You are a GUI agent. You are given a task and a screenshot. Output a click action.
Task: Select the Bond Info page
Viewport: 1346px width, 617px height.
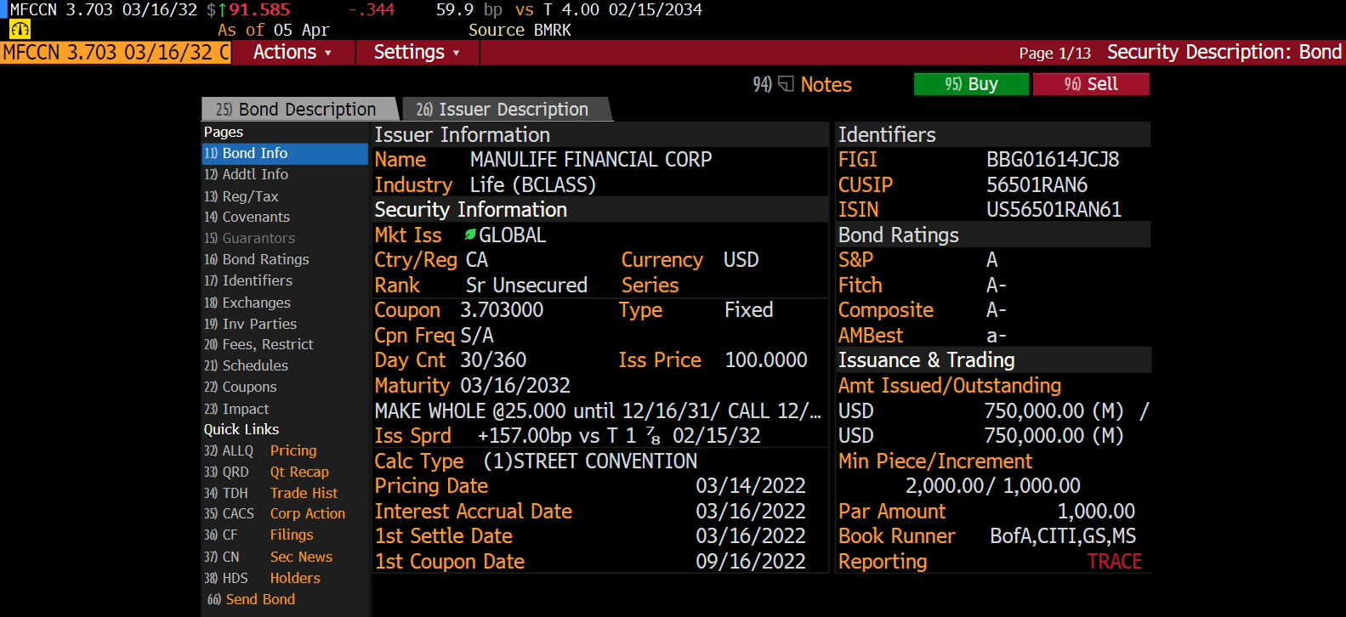click(285, 154)
